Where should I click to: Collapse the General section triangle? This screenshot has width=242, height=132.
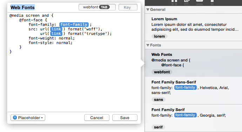click(x=148, y=10)
